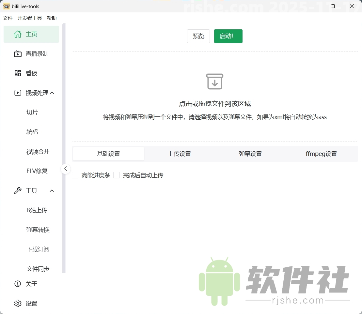Click the download box icon in drop area
Image resolution: width=362 pixels, height=314 pixels.
click(215, 82)
